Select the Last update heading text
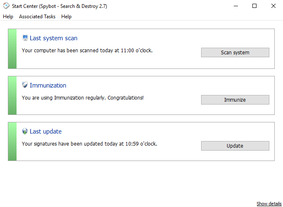 pos(46,132)
